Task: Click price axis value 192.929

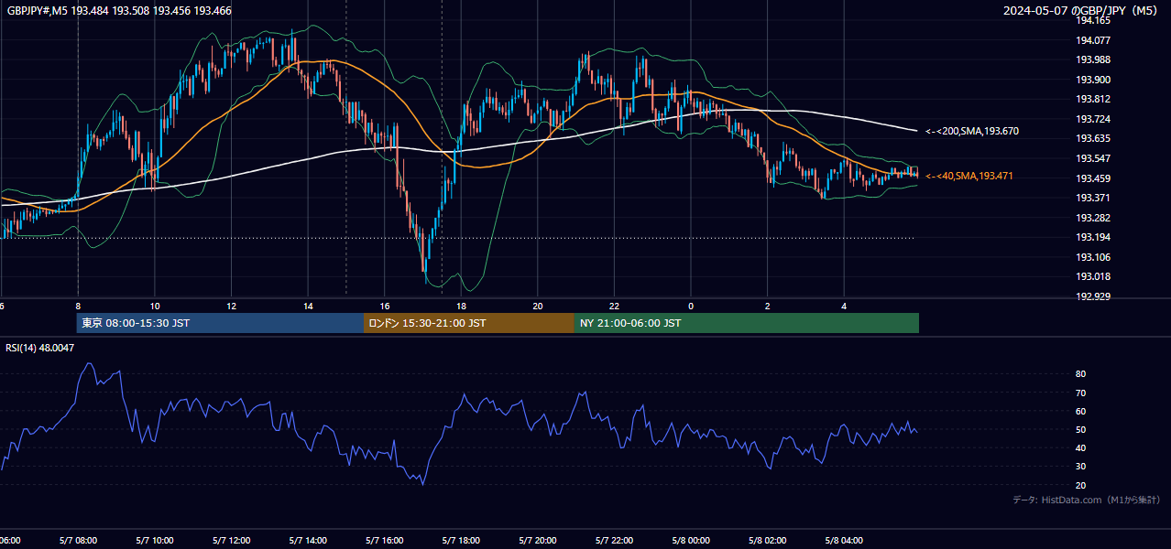Action: tap(1092, 296)
